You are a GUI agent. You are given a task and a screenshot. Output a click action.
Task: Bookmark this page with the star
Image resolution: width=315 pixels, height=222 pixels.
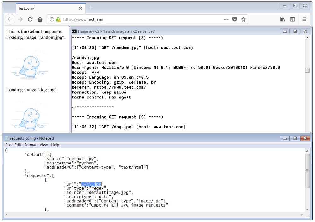(x=243, y=19)
